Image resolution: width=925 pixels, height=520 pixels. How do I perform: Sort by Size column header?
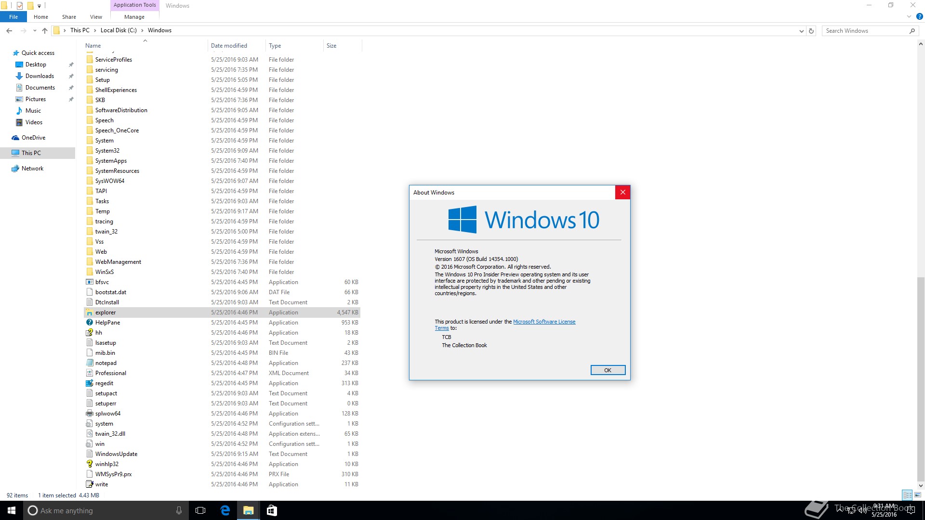click(x=343, y=46)
